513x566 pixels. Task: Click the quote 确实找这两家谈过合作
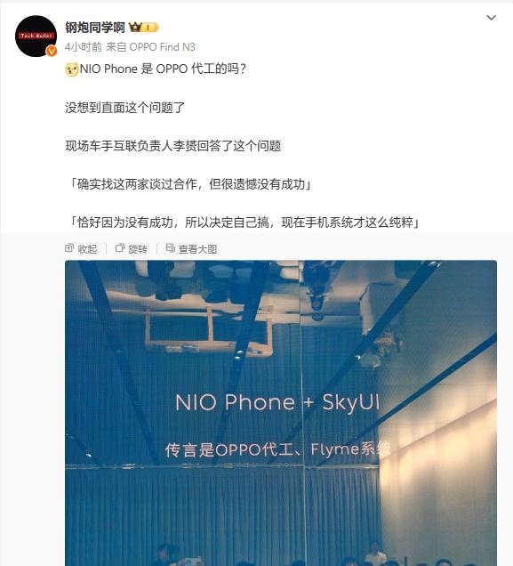point(188,184)
